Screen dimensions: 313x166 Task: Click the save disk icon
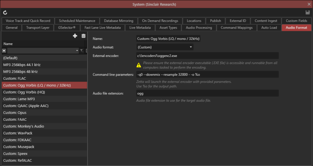(307, 12)
